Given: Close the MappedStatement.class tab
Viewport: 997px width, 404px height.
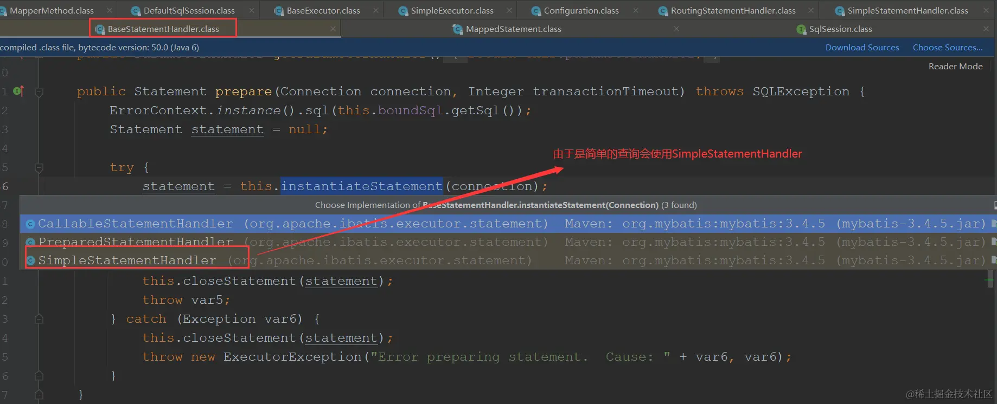Looking at the screenshot, I should pyautogui.click(x=676, y=29).
